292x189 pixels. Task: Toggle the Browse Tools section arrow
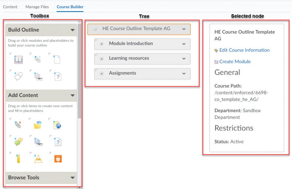pyautogui.click(x=73, y=178)
